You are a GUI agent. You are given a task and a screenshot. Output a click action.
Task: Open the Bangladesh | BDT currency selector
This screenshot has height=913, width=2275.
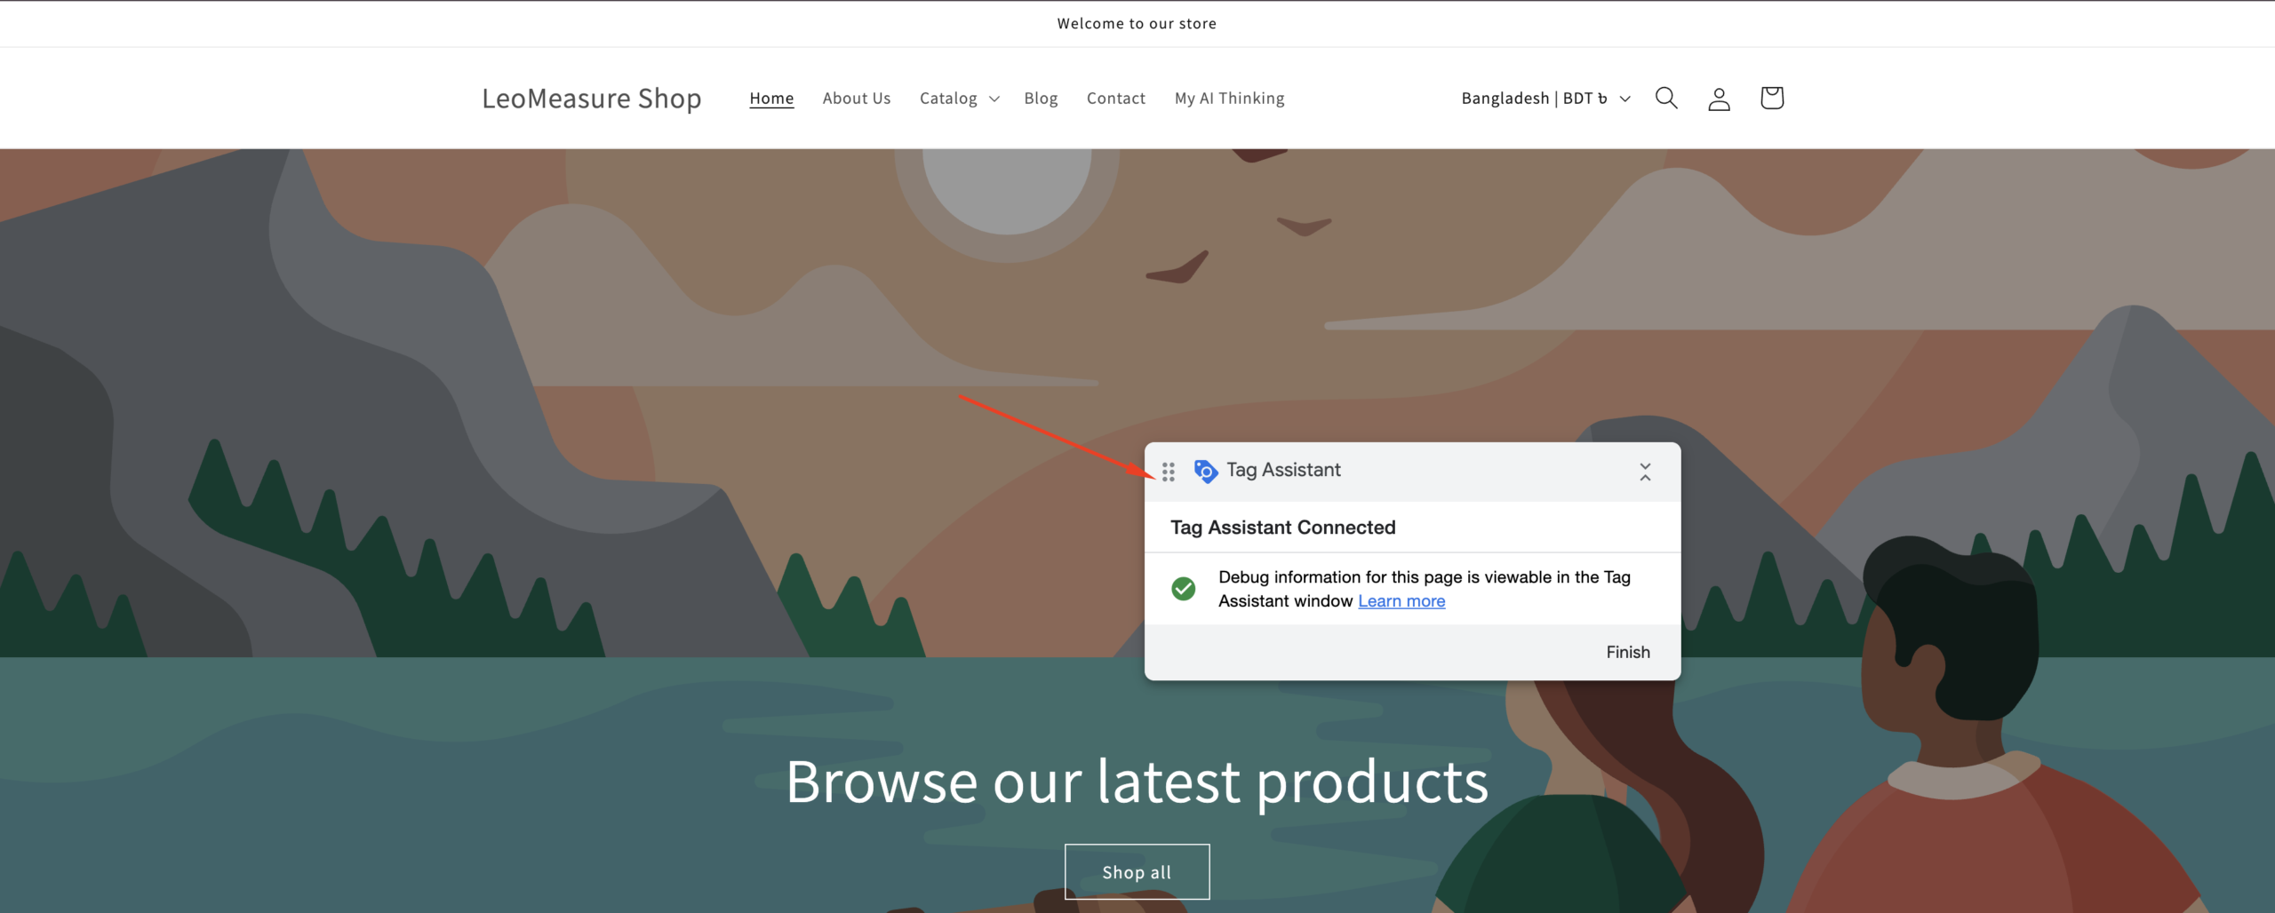point(1545,99)
